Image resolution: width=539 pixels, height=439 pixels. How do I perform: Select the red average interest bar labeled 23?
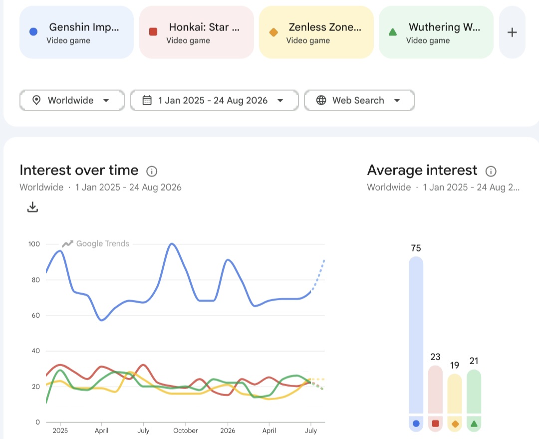[x=435, y=389]
